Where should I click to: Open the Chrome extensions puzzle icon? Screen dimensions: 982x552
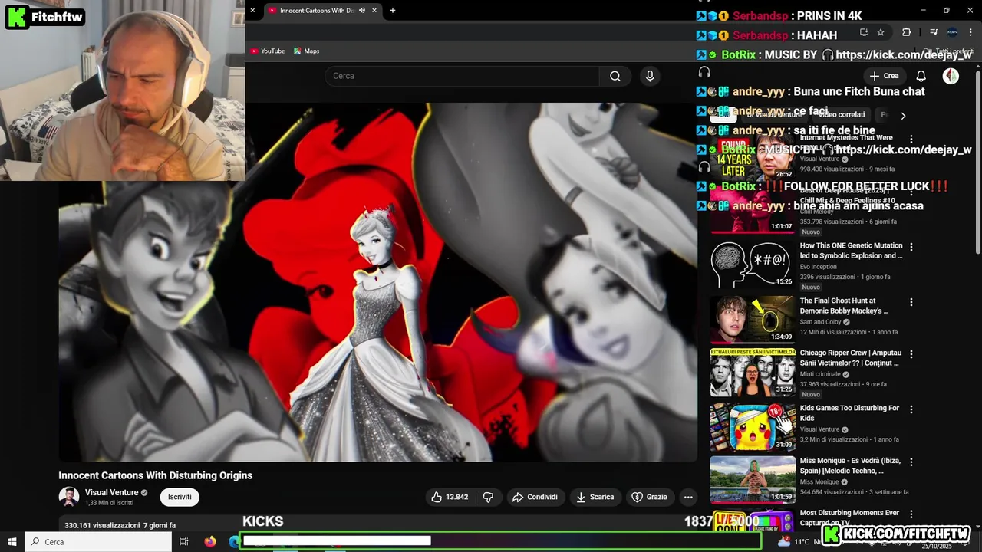click(x=906, y=32)
